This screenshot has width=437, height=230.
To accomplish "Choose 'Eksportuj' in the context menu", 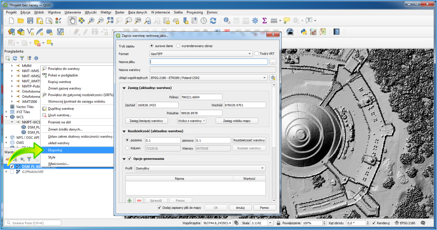I will coord(77,150).
